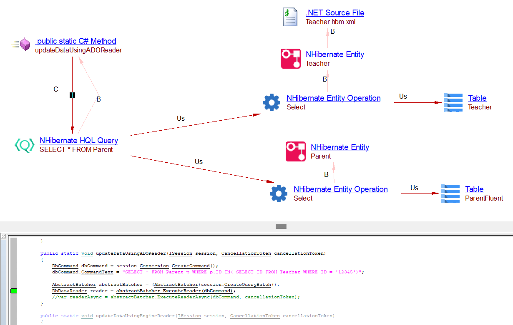Open the .NET Source File link
The height and width of the screenshot is (325, 513).
click(x=335, y=13)
